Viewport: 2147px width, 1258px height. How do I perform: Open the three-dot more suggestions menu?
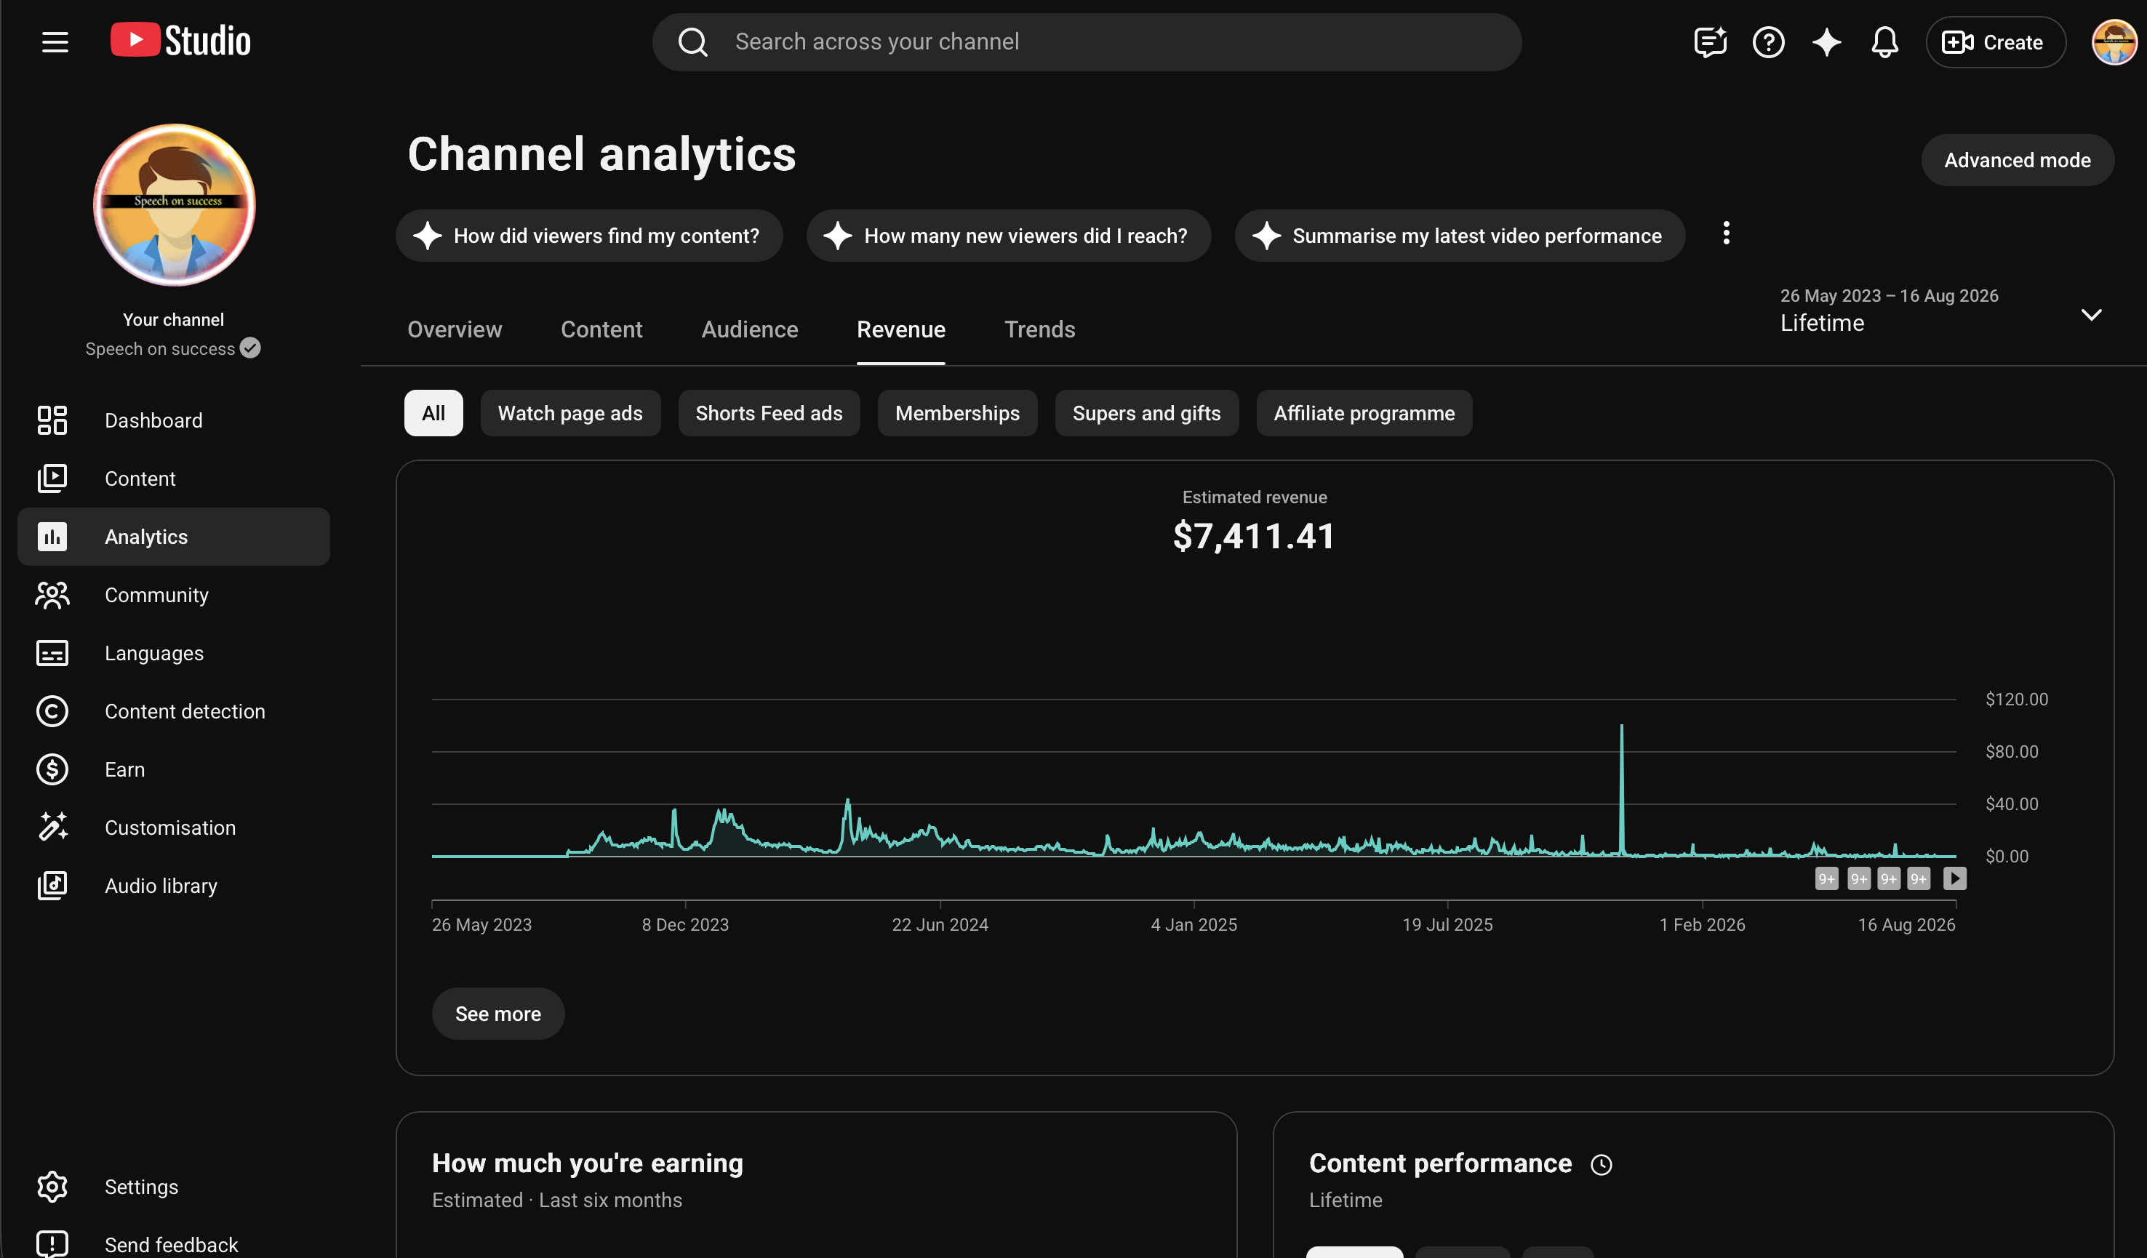(1726, 233)
